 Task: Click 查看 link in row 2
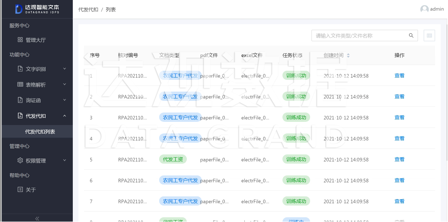tap(399, 96)
